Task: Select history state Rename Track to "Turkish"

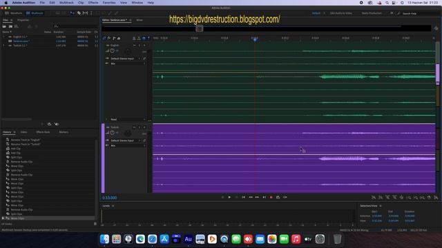Action: (x=26, y=144)
